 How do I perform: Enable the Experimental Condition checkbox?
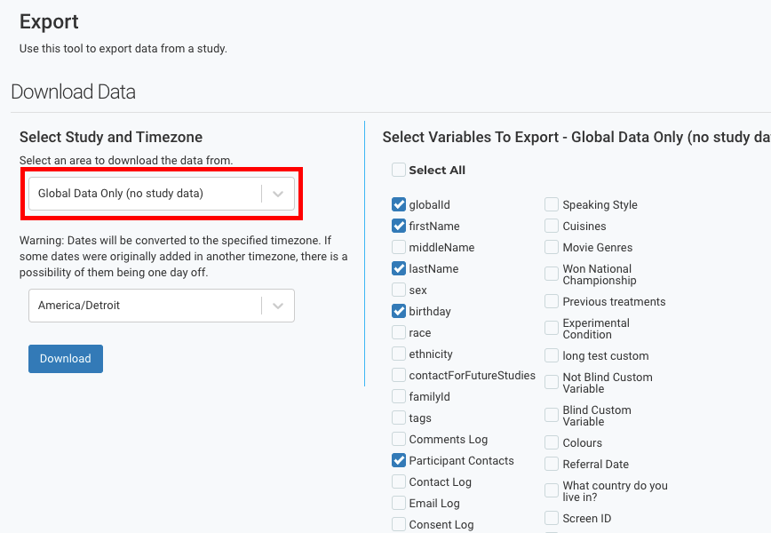(552, 328)
